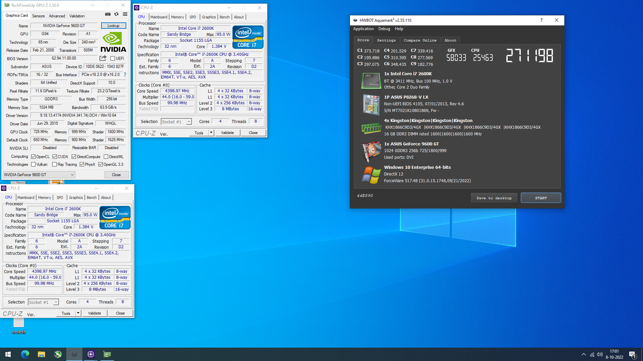Open the Windows Start menu
The height and width of the screenshot is (361, 643).
click(8, 354)
